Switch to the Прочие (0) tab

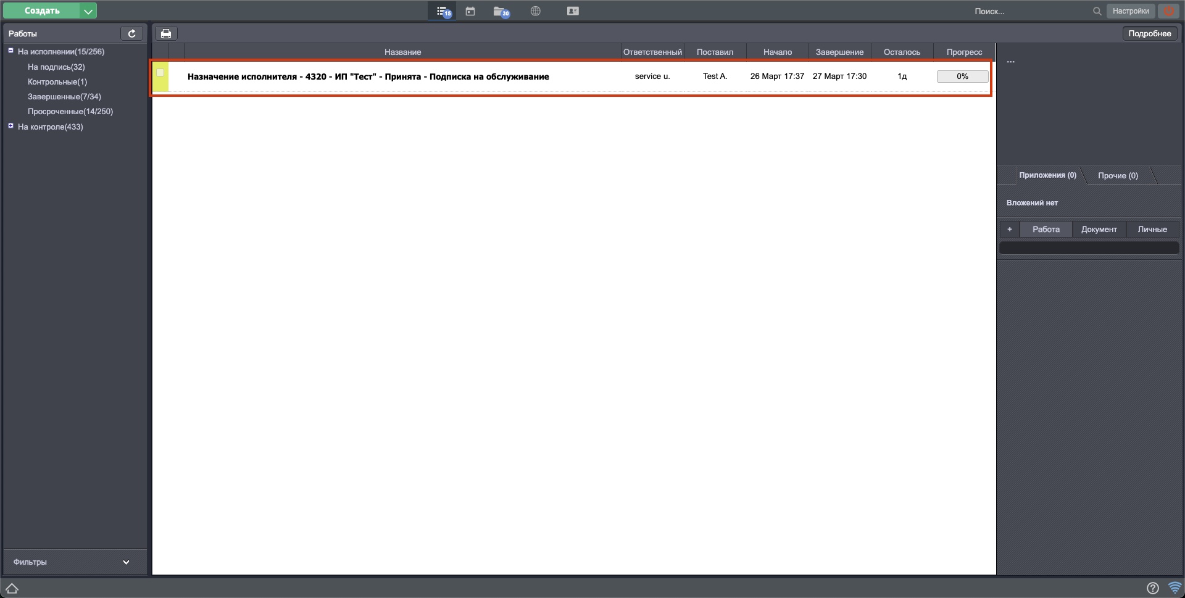pyautogui.click(x=1118, y=175)
